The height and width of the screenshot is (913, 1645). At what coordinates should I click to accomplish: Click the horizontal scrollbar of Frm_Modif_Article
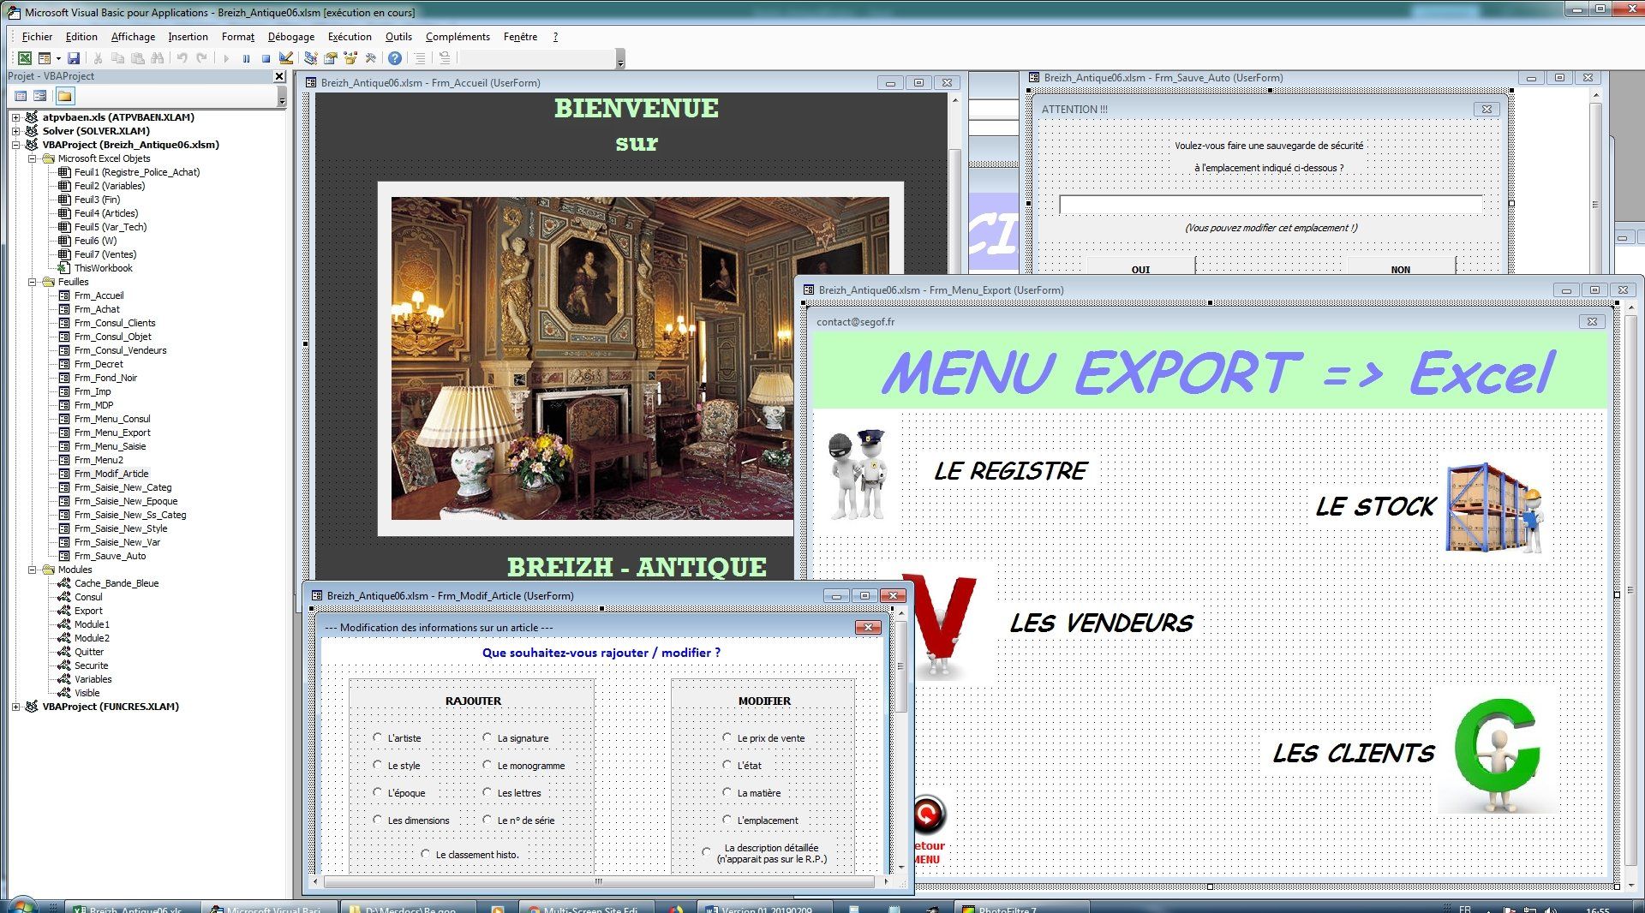599,880
